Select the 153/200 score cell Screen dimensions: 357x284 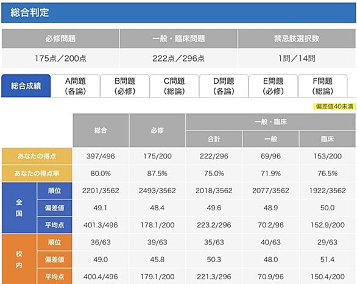click(x=327, y=156)
